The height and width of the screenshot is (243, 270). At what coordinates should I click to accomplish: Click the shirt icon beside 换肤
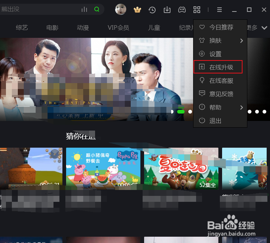[x=202, y=40]
